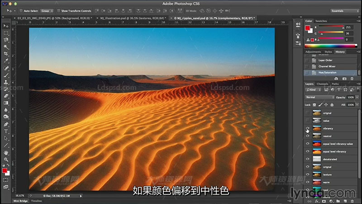This screenshot has width=362, height=204.
Task: Select the Line tool
Action: pos(6,145)
